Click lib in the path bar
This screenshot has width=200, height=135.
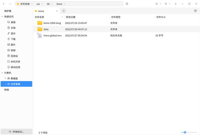coord(48,4)
